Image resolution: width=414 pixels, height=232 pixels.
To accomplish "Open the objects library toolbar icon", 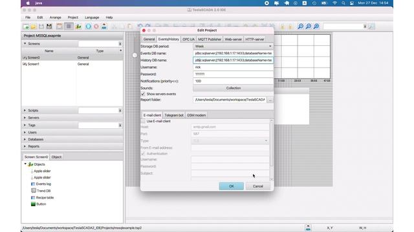I will (x=78, y=26).
